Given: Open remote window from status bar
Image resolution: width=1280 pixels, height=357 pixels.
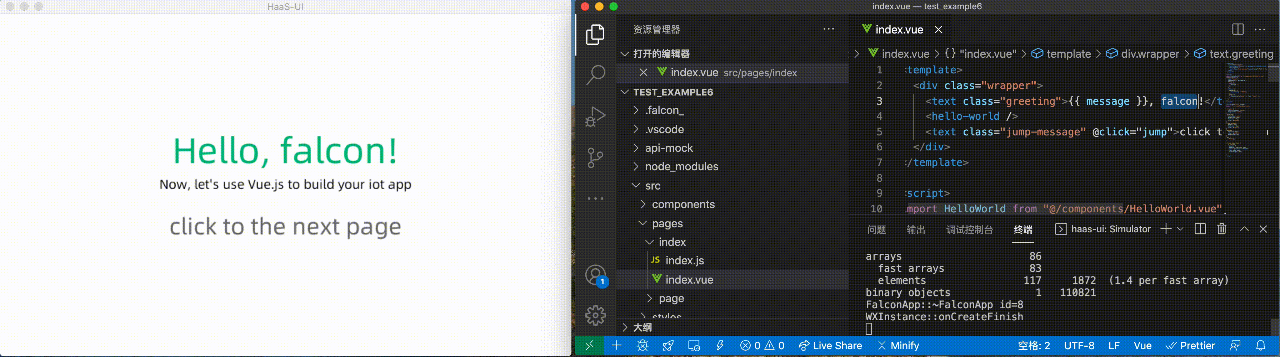Looking at the screenshot, I should click(x=589, y=346).
